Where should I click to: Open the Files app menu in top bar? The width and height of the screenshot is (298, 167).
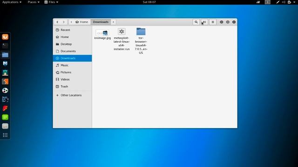51,2
